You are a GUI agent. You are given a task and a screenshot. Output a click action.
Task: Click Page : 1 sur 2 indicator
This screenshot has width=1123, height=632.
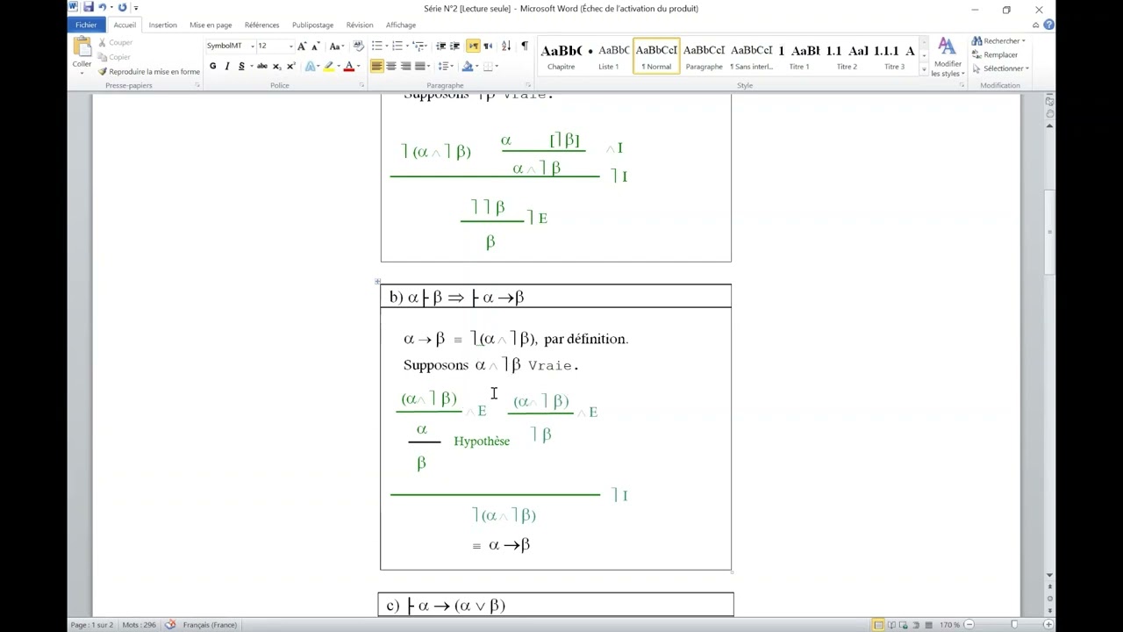click(x=92, y=625)
